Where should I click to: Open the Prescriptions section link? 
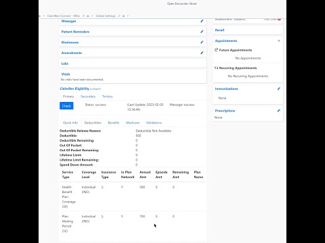pos(225,111)
